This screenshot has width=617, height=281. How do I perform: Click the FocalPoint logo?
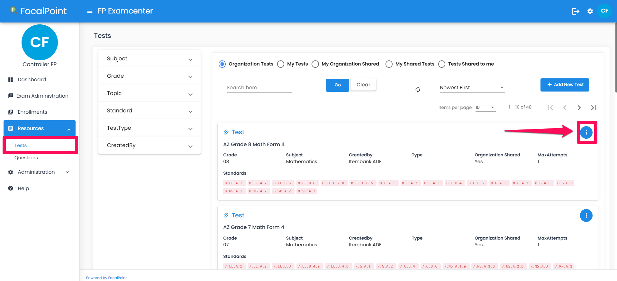click(38, 11)
